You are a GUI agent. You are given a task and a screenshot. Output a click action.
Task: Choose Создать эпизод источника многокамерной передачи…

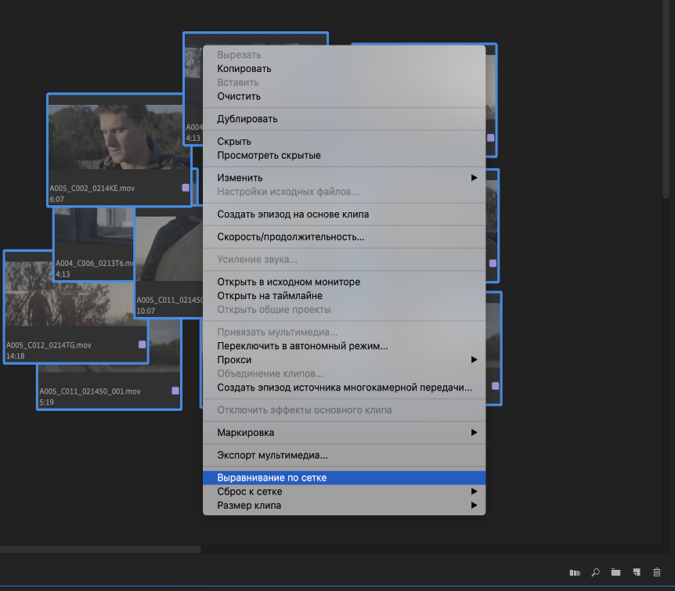[344, 387]
